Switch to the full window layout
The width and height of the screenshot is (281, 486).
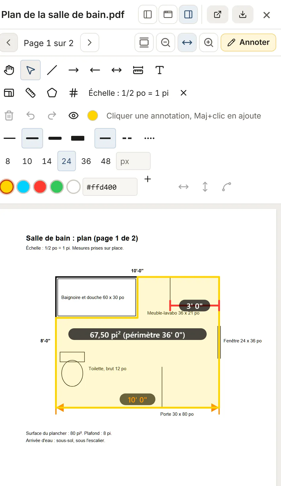168,14
